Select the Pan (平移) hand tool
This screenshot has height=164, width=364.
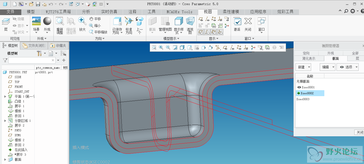pos(95,19)
